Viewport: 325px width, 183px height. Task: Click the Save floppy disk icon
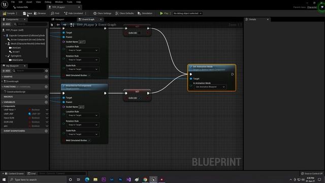[24, 13]
